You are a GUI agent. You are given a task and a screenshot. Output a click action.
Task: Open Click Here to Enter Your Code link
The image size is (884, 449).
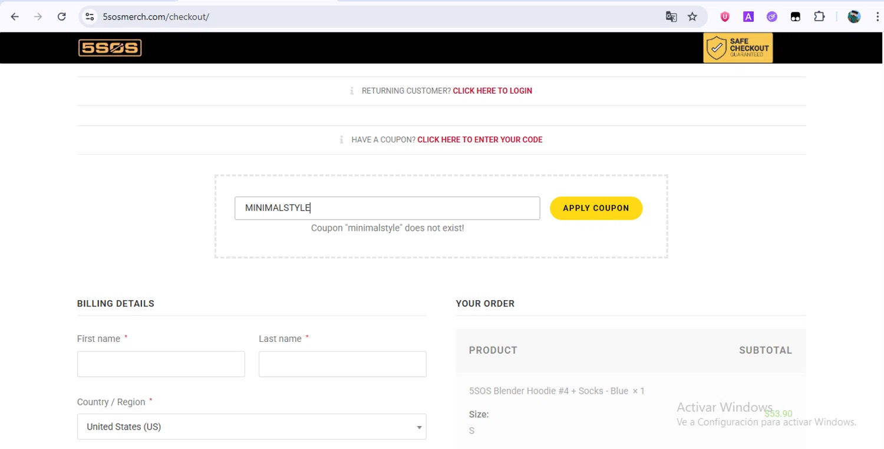click(480, 139)
